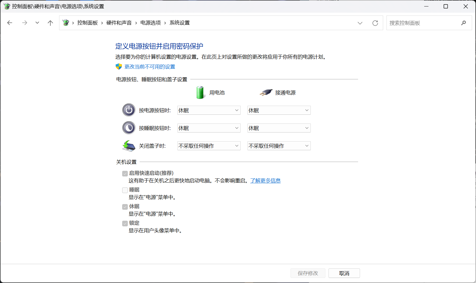This screenshot has height=283, width=476.
Task: Expand chevron after 硬件和声音 breadcrumb
Action: coord(136,23)
